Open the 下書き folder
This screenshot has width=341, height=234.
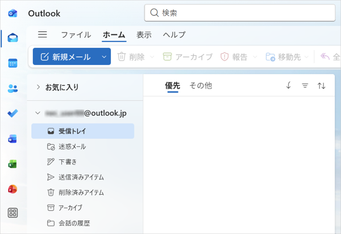(x=82, y=162)
